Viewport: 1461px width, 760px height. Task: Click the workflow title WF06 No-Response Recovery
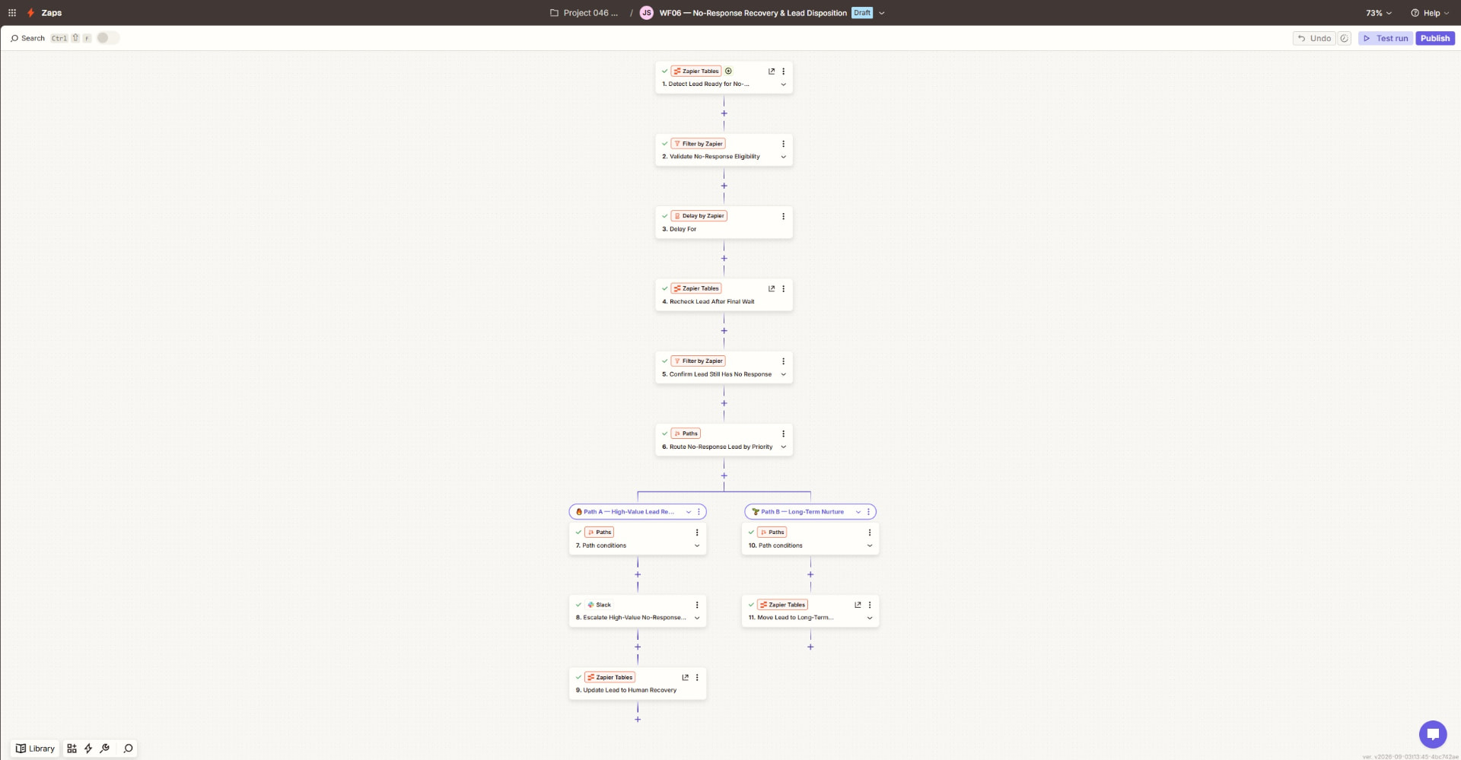753,13
